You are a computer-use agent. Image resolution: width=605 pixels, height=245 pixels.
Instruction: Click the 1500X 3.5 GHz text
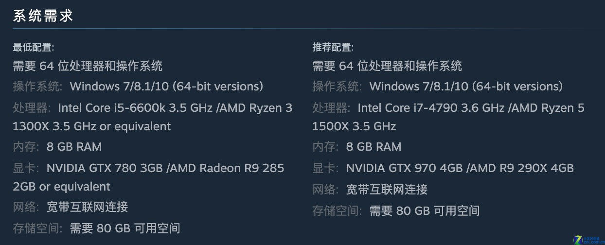point(354,126)
